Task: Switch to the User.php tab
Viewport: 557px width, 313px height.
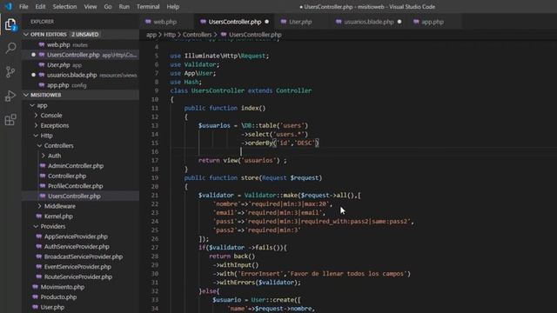Action: 300,22
